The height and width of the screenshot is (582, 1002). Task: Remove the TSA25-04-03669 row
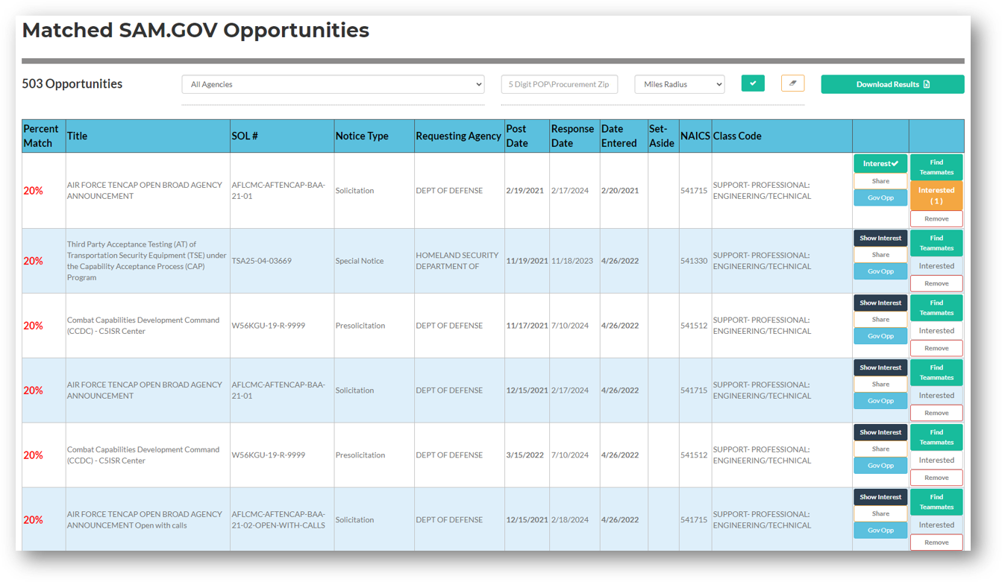pos(936,283)
